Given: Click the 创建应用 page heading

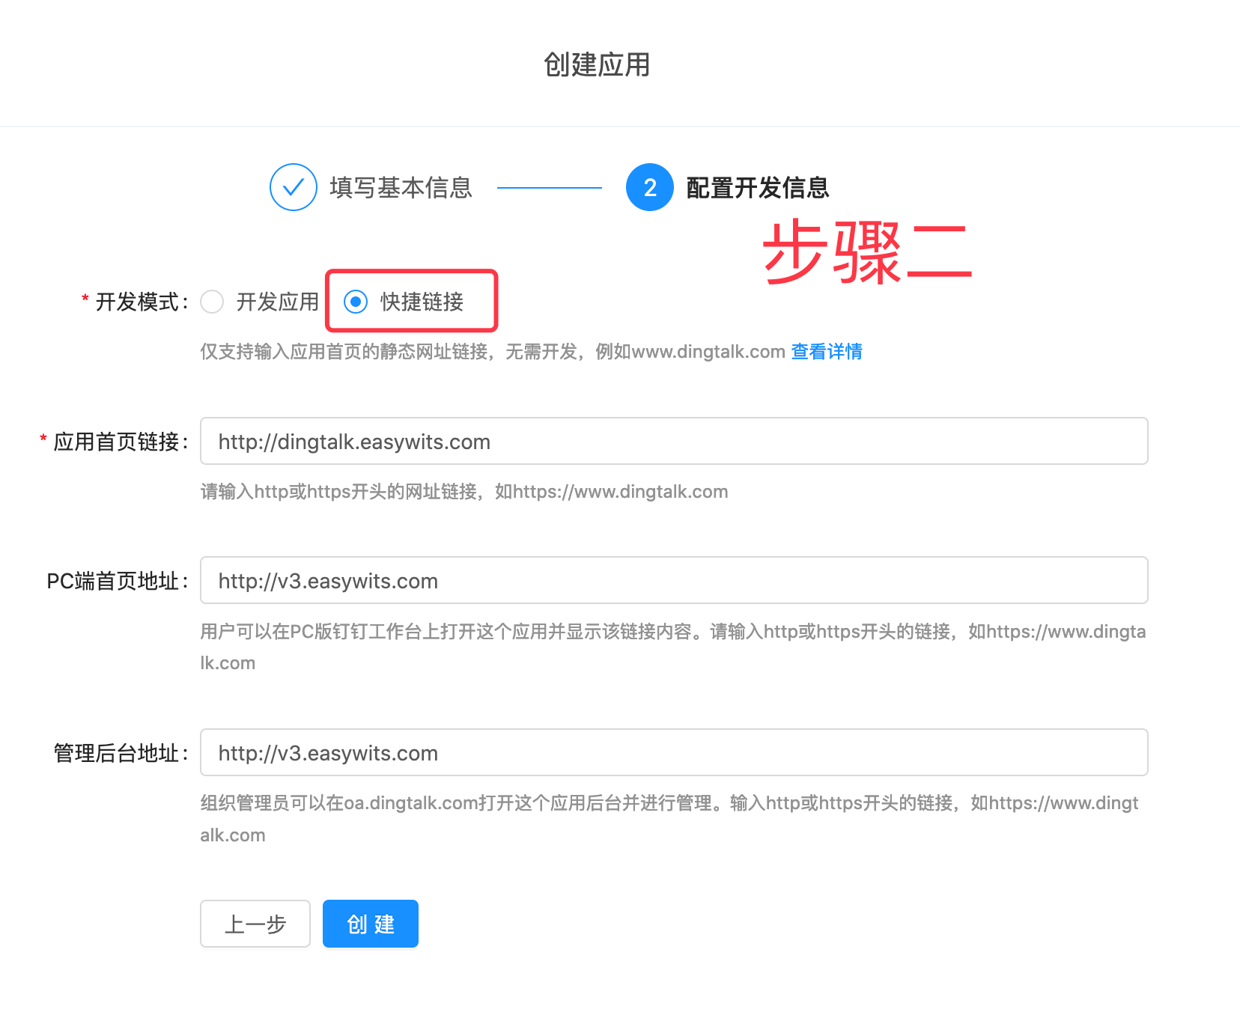Looking at the screenshot, I should coord(597,65).
